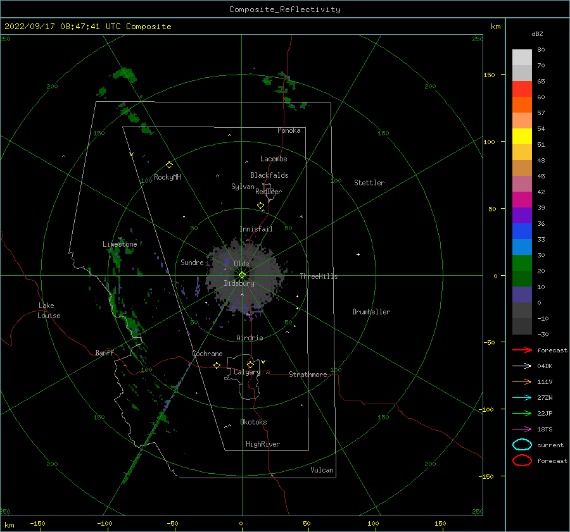Click the Lake Louise label

(x=49, y=311)
